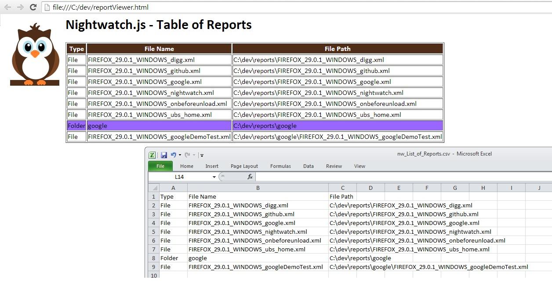Click the purple Folder cell in web table
Image resolution: width=552 pixels, height=283 pixels.
[76, 126]
